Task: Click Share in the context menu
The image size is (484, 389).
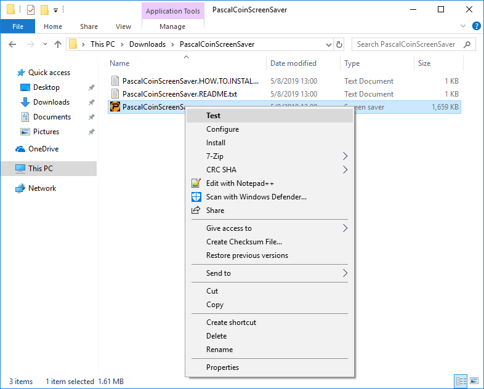Action: (270, 211)
